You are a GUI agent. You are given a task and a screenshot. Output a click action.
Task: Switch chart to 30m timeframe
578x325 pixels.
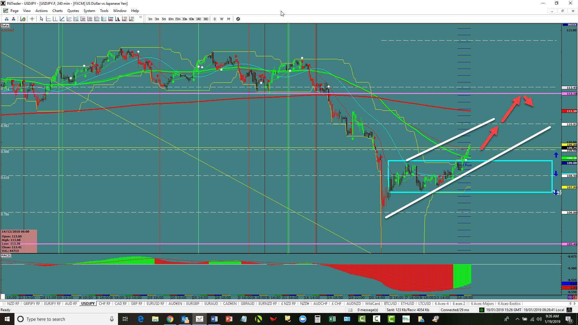(x=185, y=19)
